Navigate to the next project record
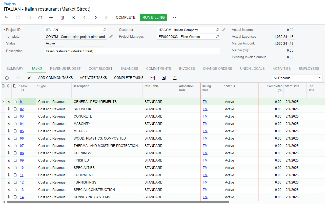325x204 pixels. click(x=96, y=17)
